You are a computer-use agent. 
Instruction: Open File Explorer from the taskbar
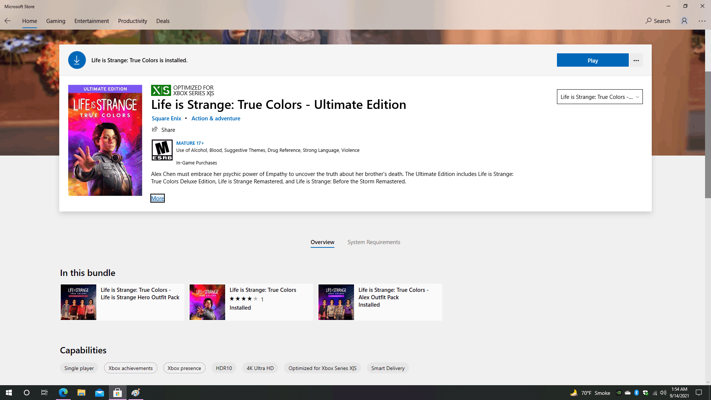(x=81, y=393)
